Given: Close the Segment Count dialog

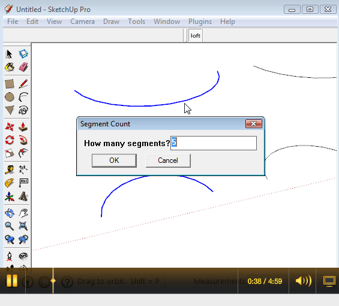Looking at the screenshot, I should [x=254, y=124].
